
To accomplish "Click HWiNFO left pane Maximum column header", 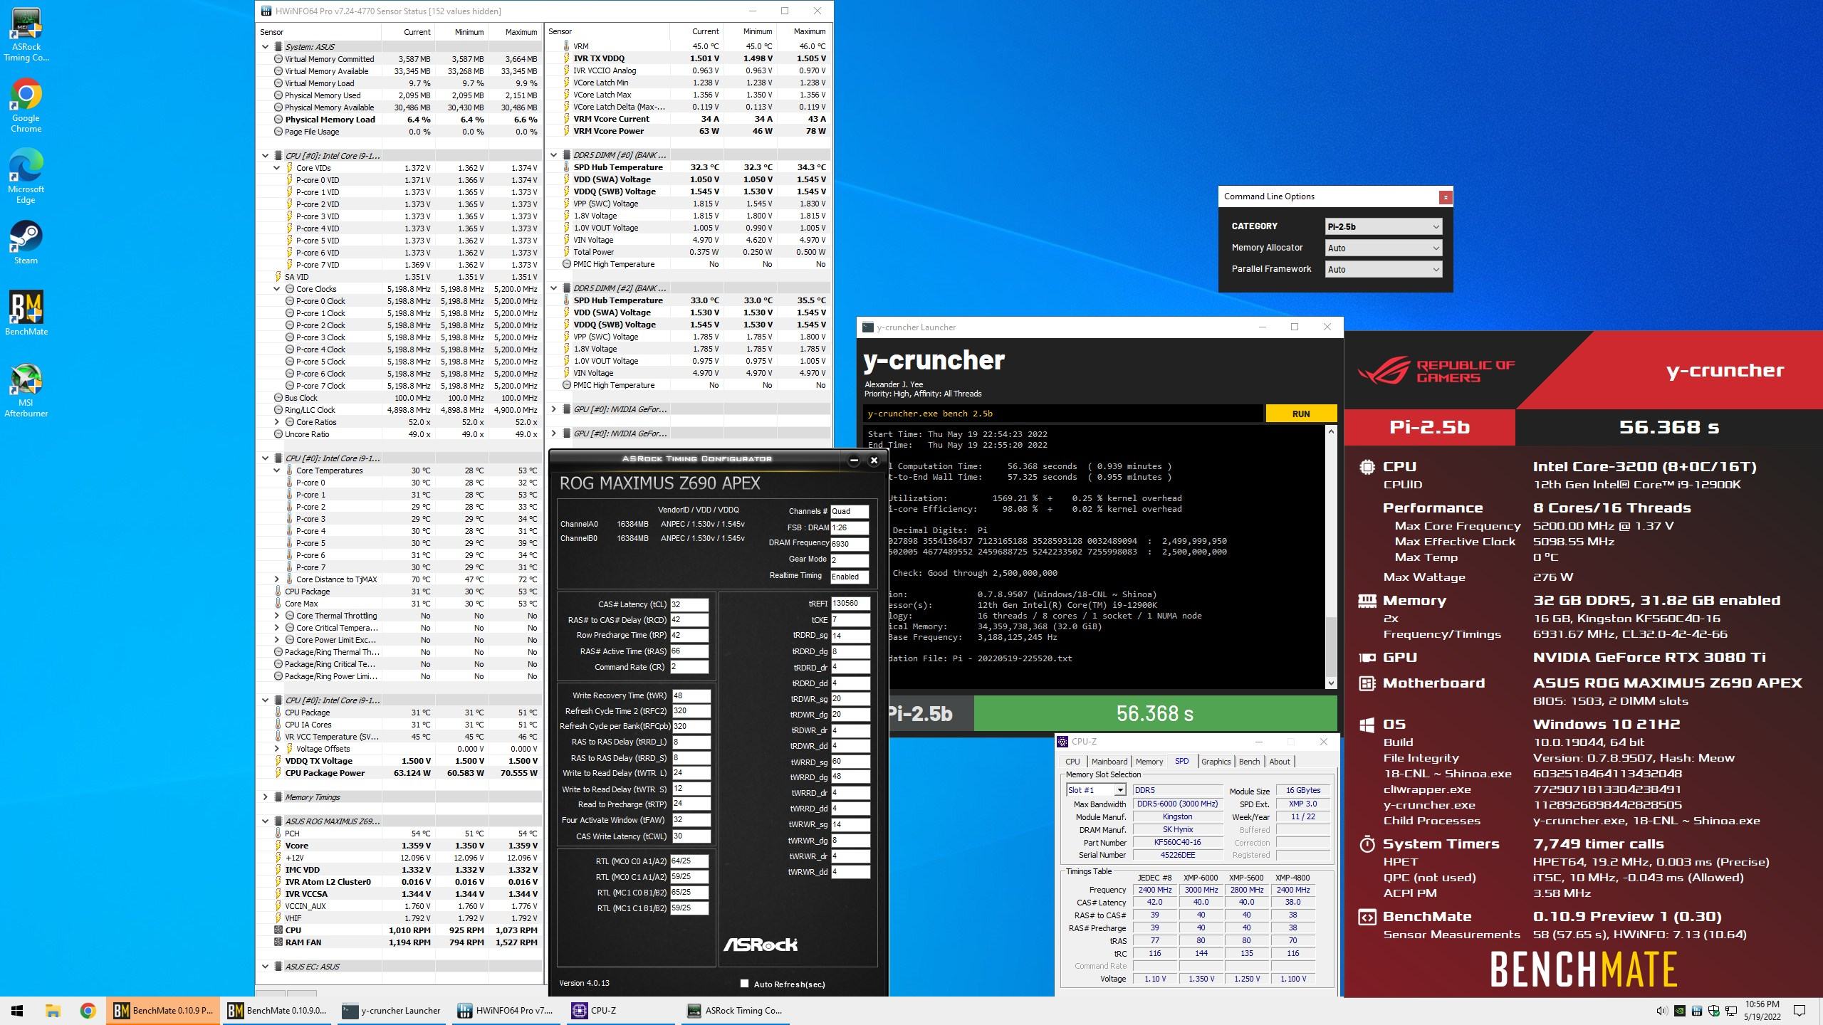I will click(515, 32).
